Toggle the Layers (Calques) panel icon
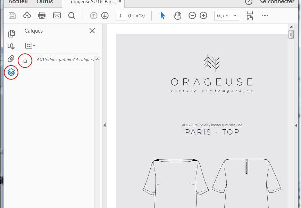 (x=11, y=72)
